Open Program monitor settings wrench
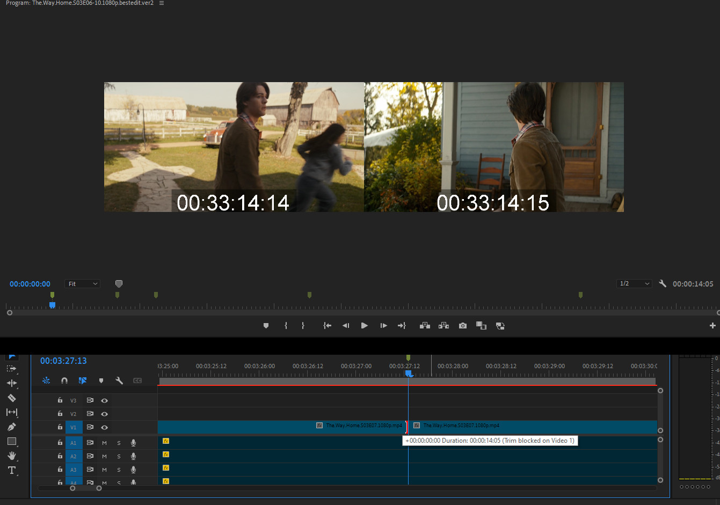 663,283
